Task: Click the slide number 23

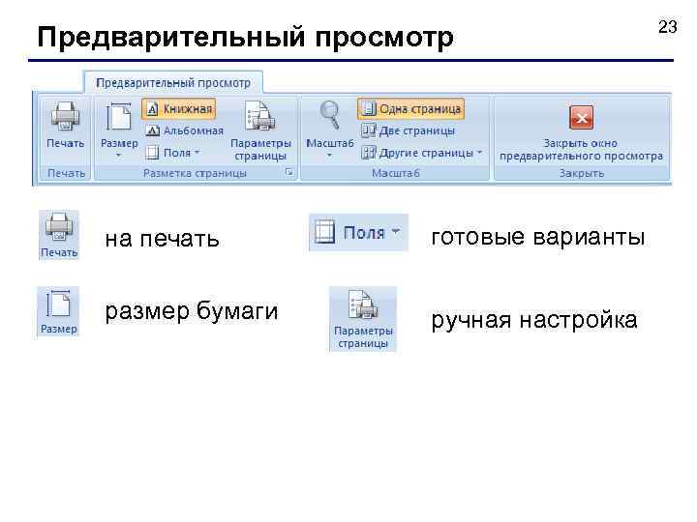Action: [x=667, y=27]
